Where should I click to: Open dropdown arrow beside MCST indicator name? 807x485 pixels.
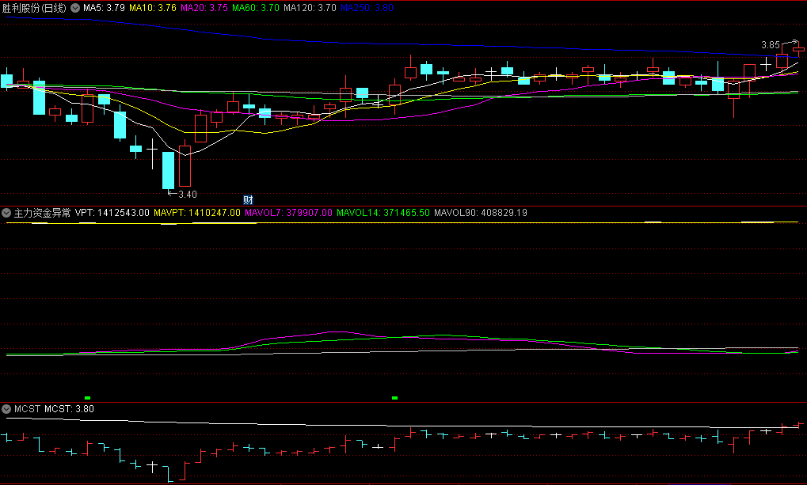coord(6,409)
